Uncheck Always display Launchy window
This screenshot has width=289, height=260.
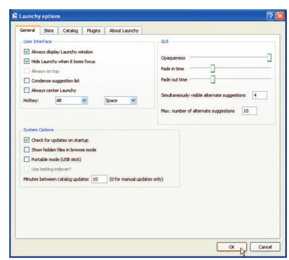[27, 51]
